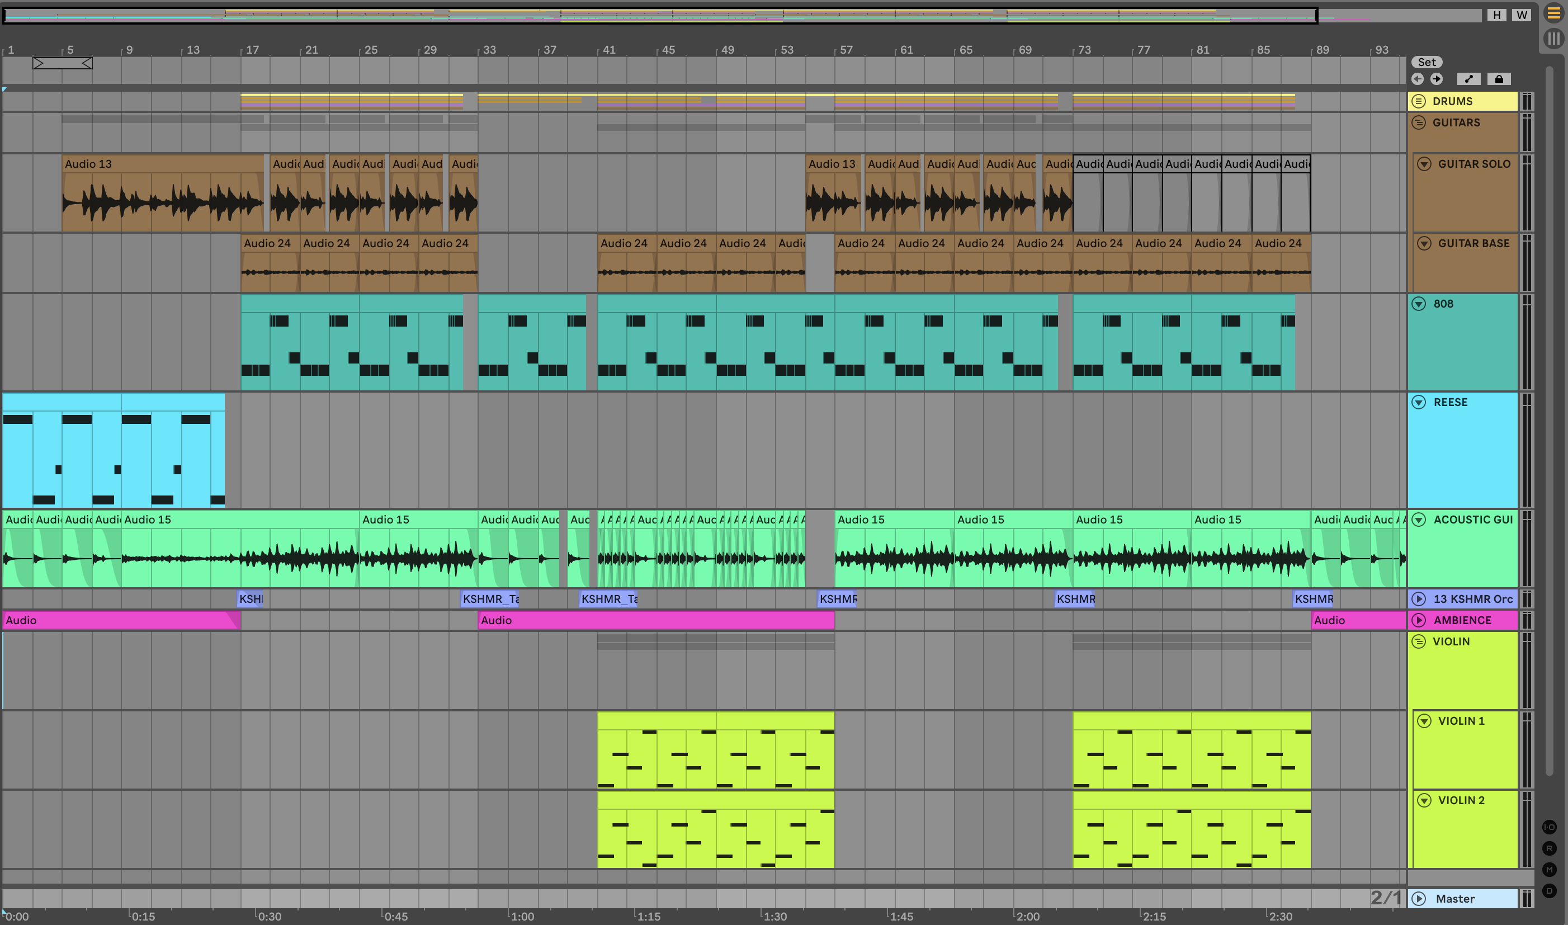The width and height of the screenshot is (1568, 925).
Task: Select the first KSHMR_Ta clip
Action: pyautogui.click(x=490, y=599)
